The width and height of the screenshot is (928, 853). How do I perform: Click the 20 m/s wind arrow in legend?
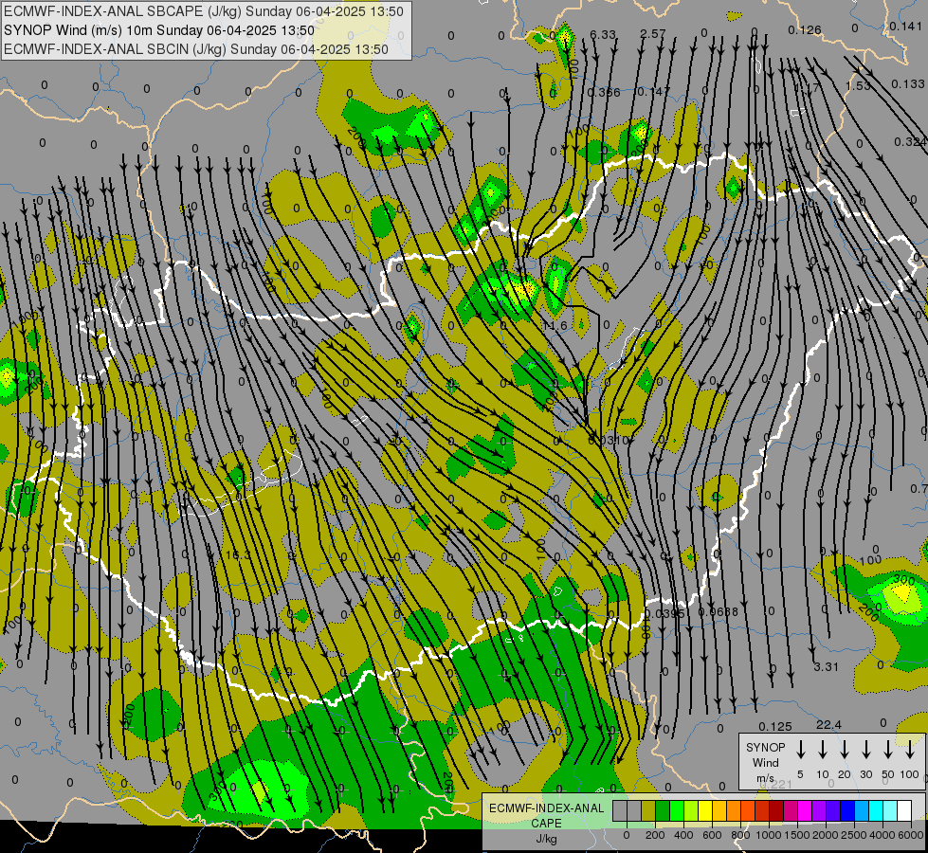845,750
